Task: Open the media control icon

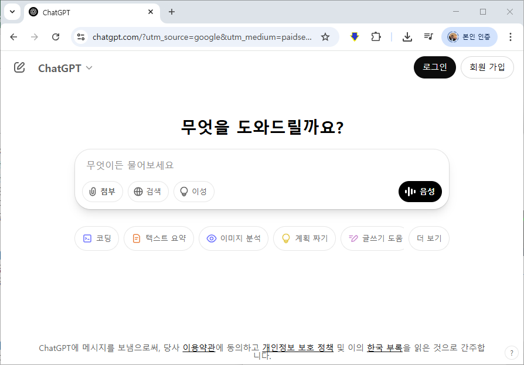Action: point(428,36)
